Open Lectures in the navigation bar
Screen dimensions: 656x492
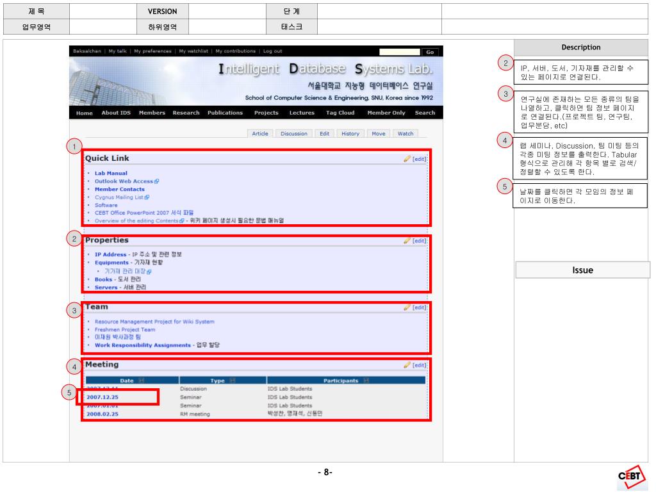coord(302,113)
